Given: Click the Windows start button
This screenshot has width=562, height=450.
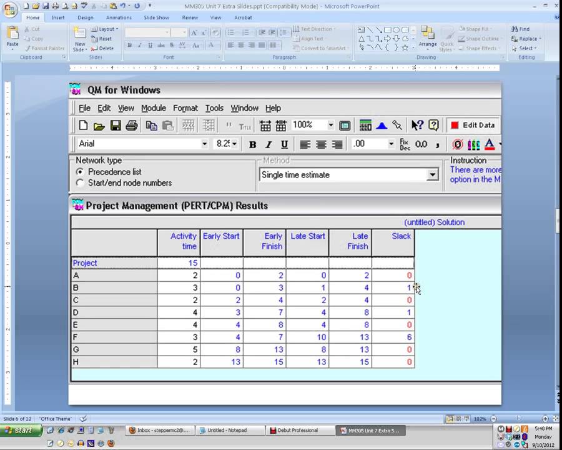Looking at the screenshot, I should tap(21, 430).
